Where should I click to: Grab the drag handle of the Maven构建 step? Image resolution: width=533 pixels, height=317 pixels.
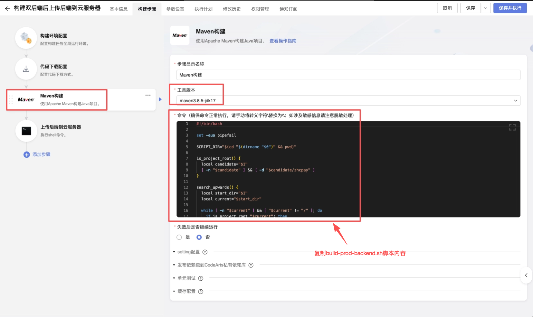coord(11,100)
